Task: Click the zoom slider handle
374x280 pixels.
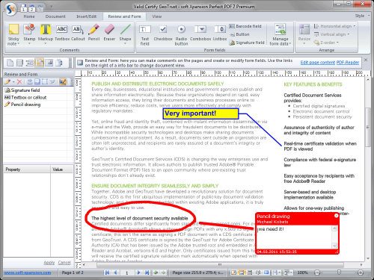Action: (339, 273)
